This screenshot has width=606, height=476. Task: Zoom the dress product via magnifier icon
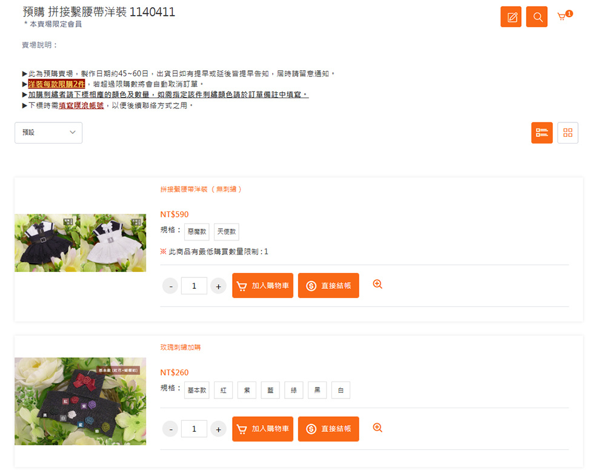[x=377, y=285]
